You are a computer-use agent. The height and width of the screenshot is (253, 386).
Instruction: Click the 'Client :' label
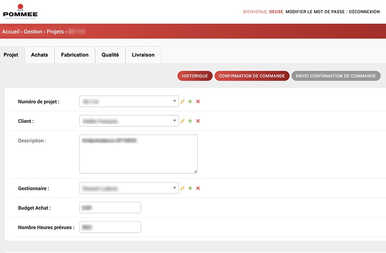(26, 121)
